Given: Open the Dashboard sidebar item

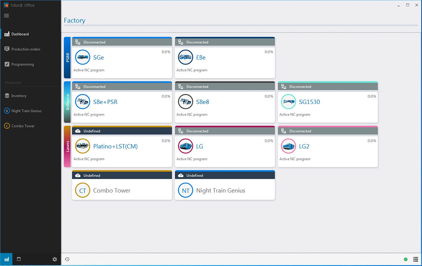Looking at the screenshot, I should [x=20, y=34].
